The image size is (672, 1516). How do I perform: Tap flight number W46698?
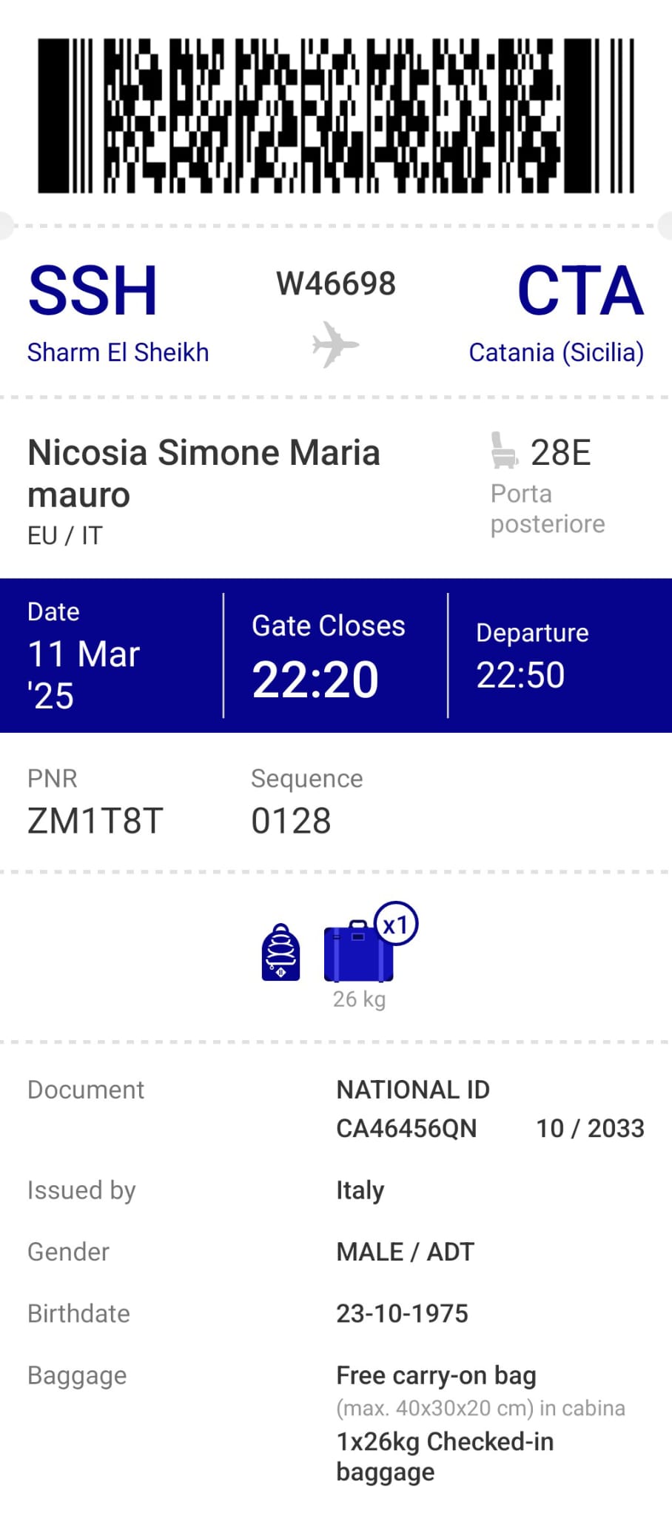336,284
